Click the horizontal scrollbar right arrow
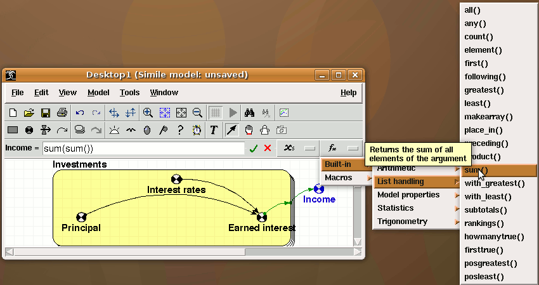 click(358, 252)
